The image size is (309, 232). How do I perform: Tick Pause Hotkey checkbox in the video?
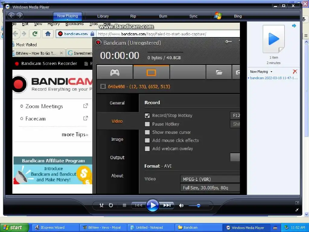[x=147, y=124]
